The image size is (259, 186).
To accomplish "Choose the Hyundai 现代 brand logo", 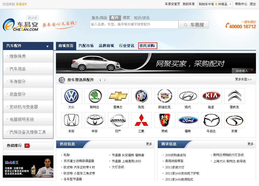I will click(188, 96).
